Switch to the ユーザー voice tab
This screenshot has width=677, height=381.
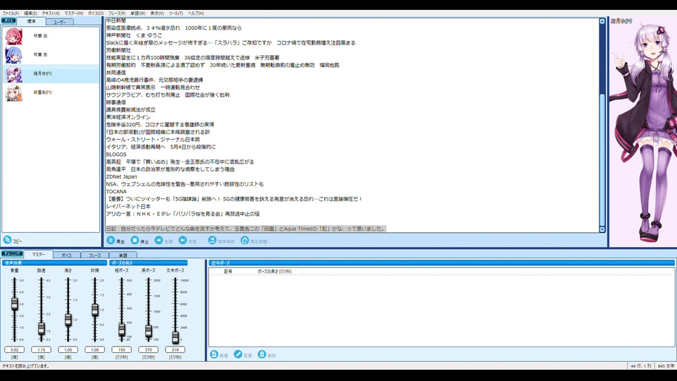[x=59, y=22]
